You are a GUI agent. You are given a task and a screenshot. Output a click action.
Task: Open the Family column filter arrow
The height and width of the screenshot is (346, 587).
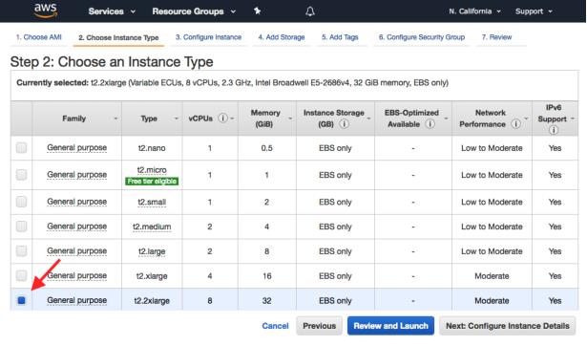coord(115,119)
